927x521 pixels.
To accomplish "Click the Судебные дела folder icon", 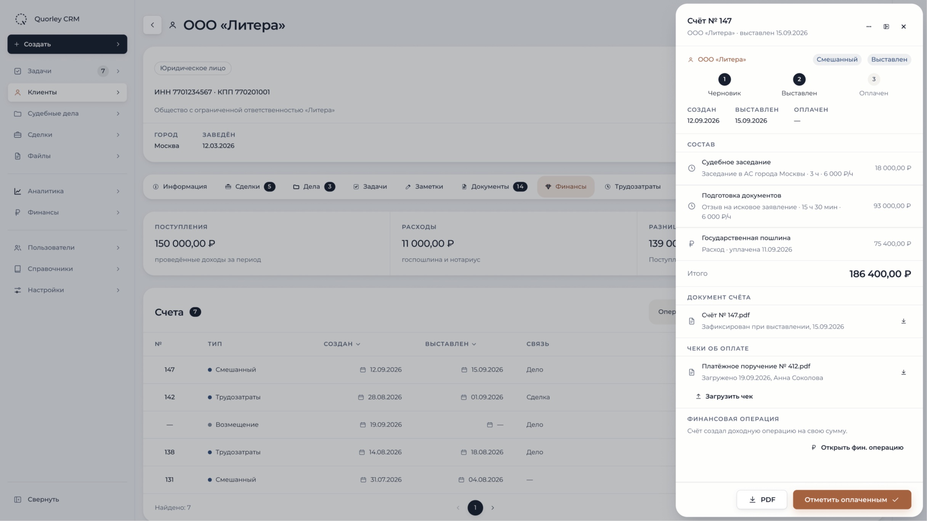I will point(18,113).
